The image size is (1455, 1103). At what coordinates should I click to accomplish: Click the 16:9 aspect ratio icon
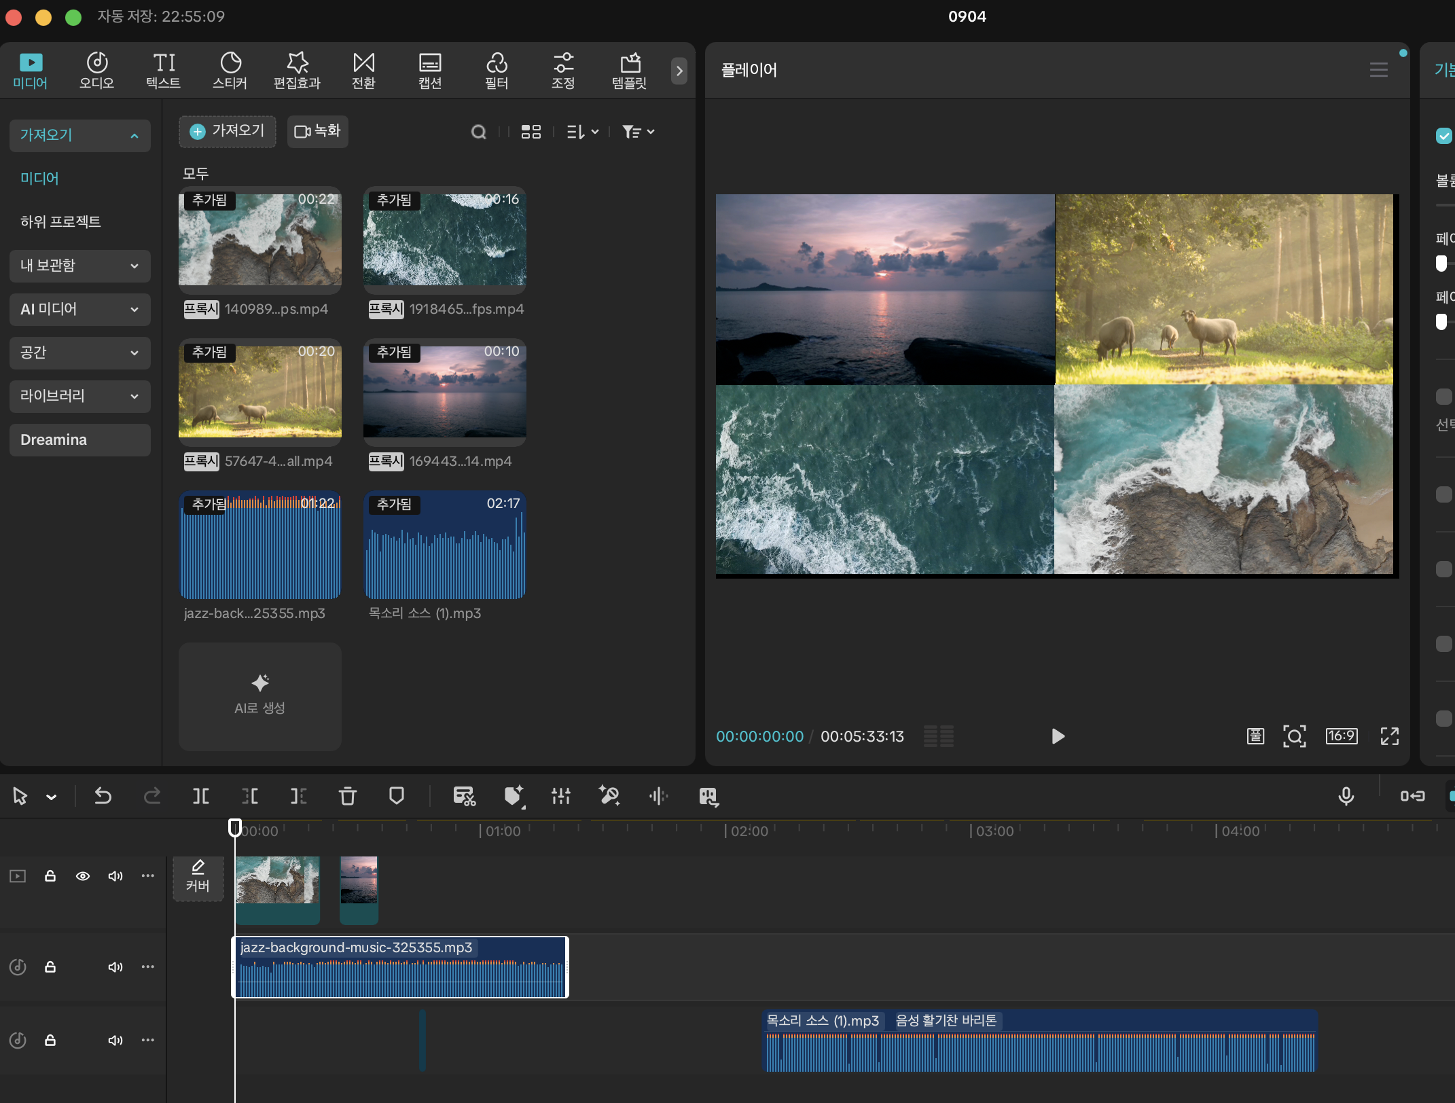pos(1341,736)
